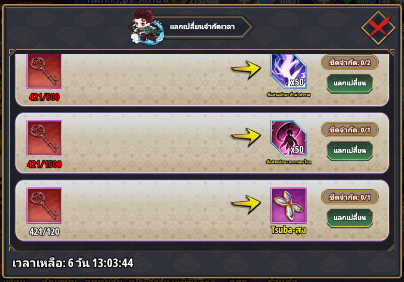Screen dimensions: 404x282
Task: Click the ขีดจำกัด: 0/2 limit badge
Action: pos(350,62)
